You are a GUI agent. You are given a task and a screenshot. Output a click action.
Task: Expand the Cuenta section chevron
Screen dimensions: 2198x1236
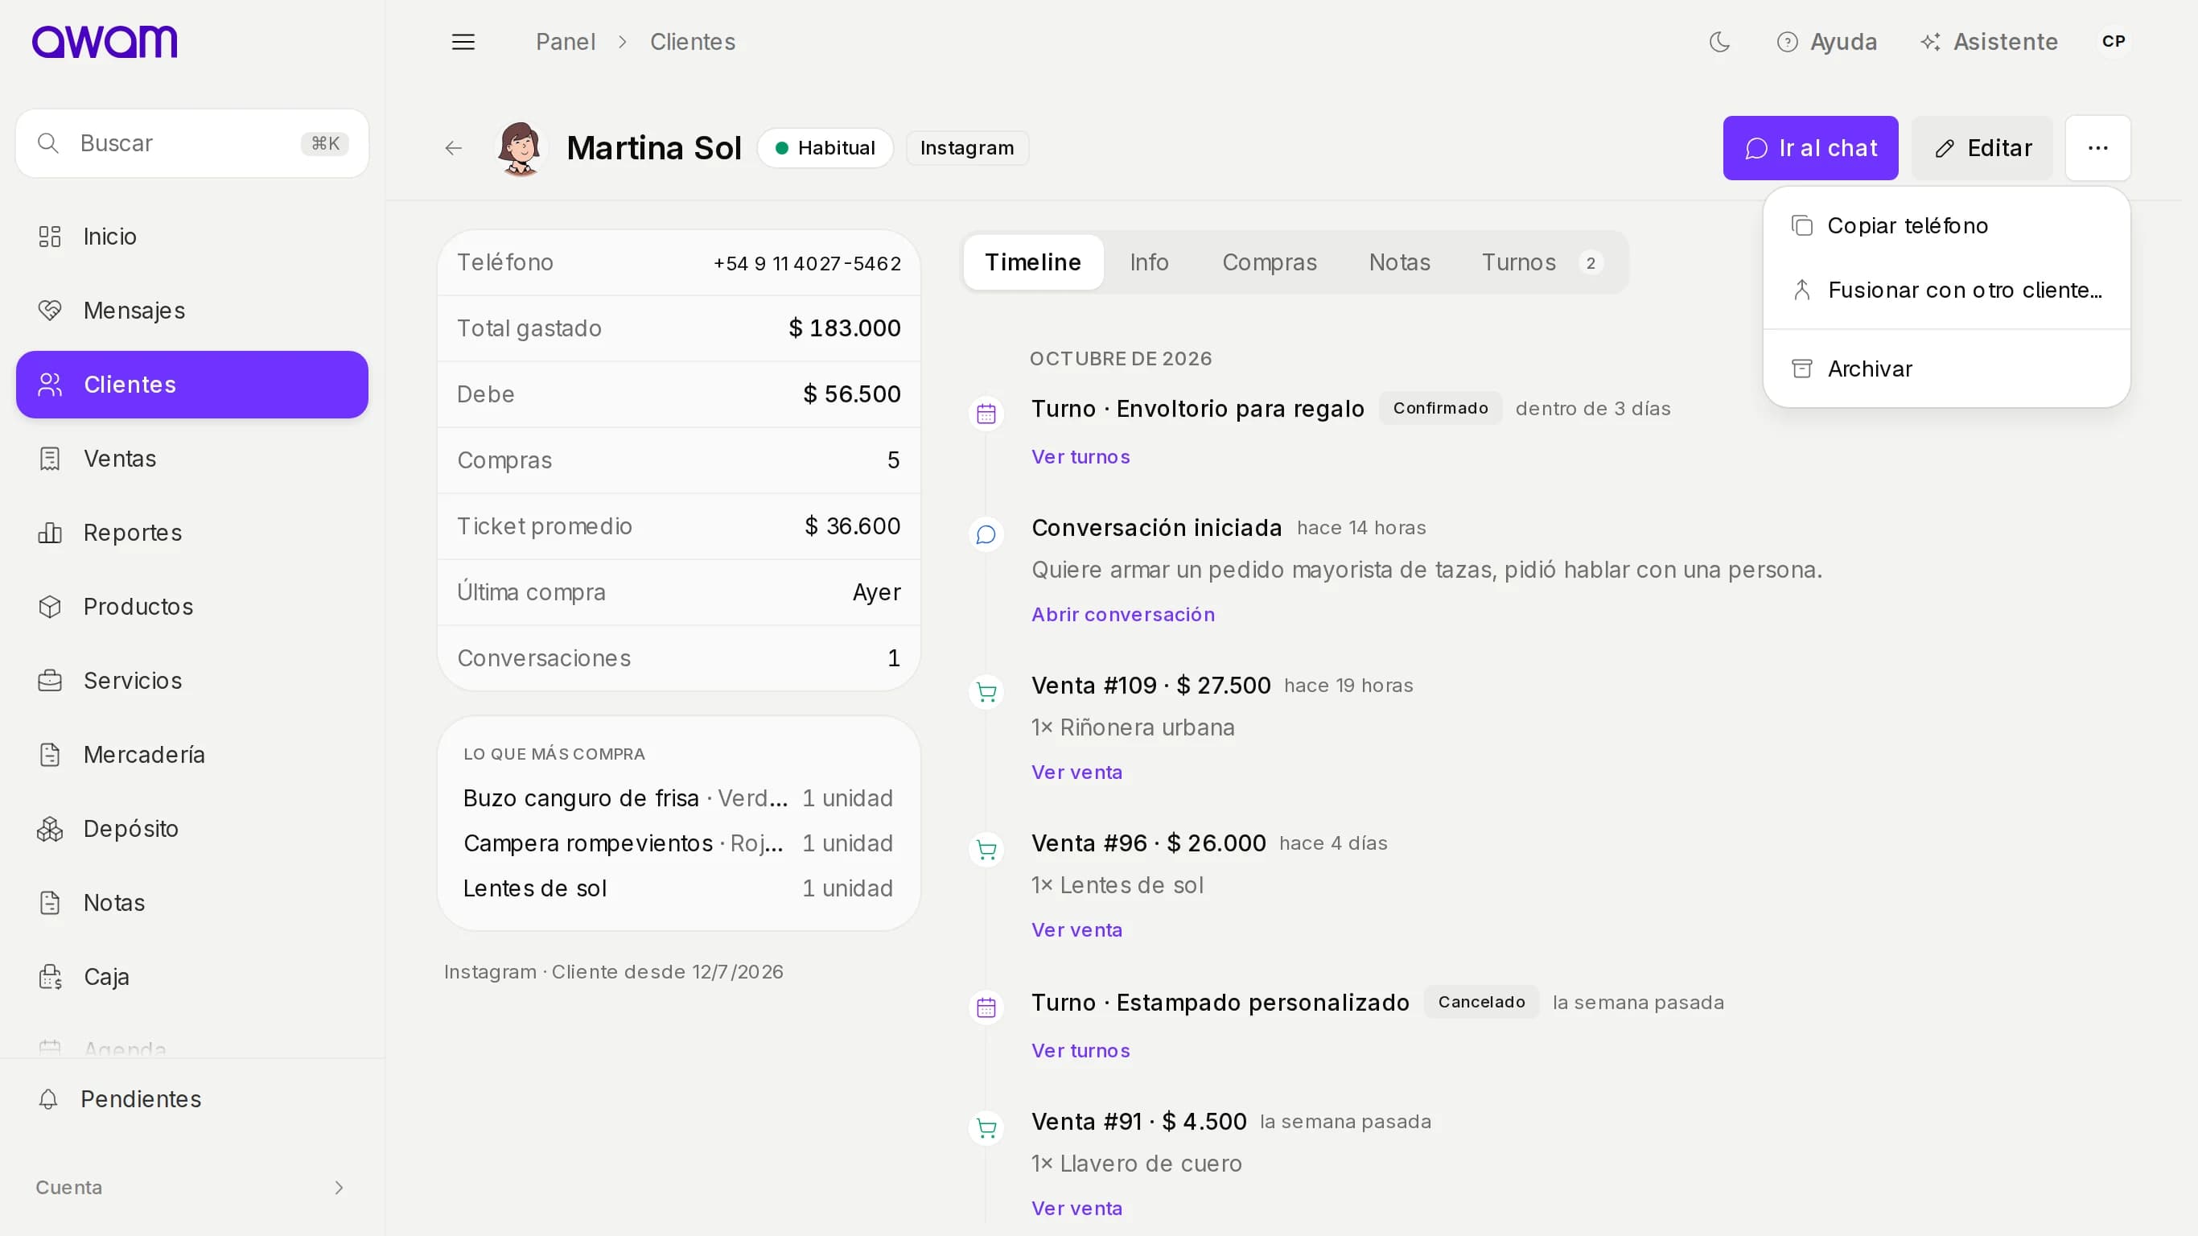click(339, 1188)
